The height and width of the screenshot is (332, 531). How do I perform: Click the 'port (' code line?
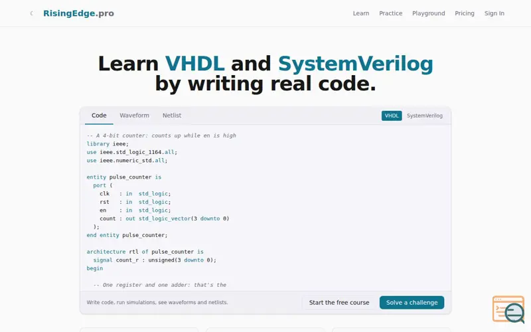click(103, 185)
